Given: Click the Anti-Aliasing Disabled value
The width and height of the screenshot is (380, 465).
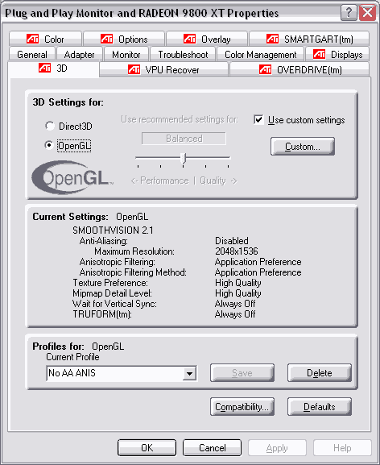Looking at the screenshot, I should (232, 240).
